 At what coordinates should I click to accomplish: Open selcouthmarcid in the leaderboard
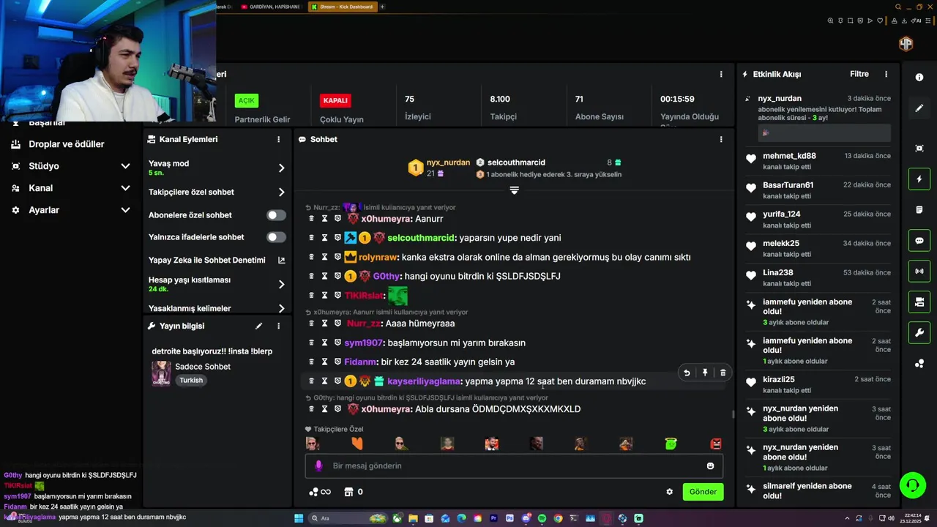516,162
